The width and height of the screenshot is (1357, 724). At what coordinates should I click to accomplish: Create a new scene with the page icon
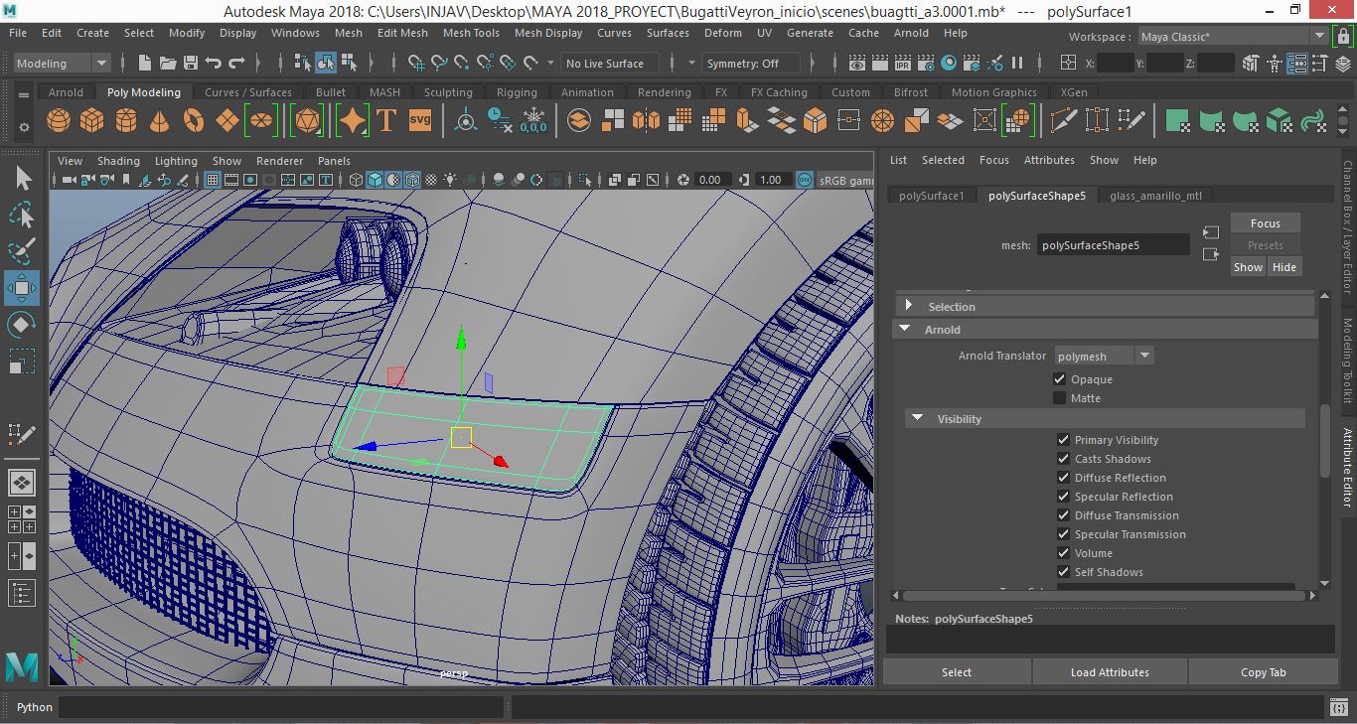(x=145, y=63)
